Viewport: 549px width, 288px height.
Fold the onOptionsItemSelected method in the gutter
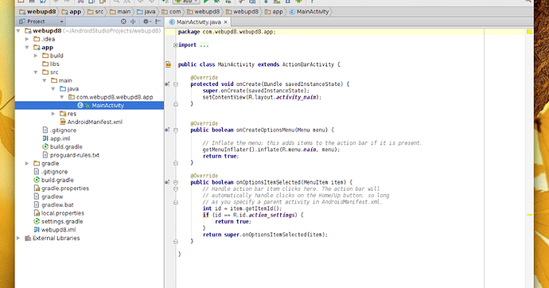[176, 182]
